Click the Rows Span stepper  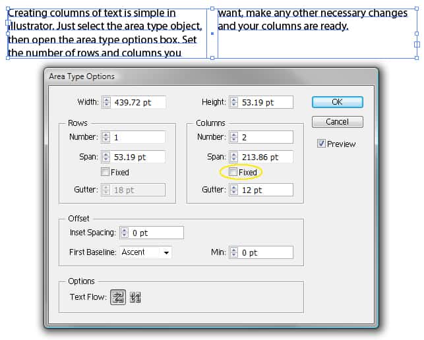coord(106,157)
